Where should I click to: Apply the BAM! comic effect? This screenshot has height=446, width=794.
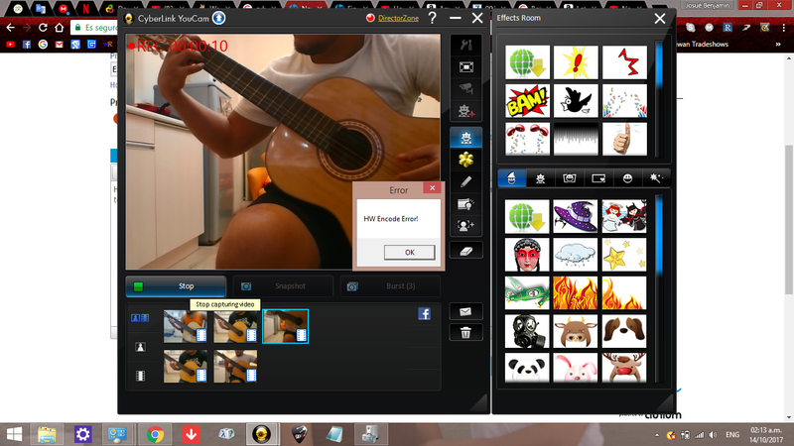point(527,100)
